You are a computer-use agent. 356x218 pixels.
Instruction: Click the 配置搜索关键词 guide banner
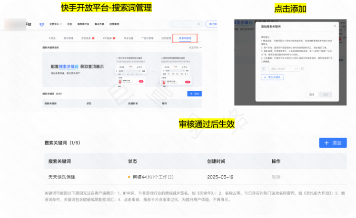[122, 69]
